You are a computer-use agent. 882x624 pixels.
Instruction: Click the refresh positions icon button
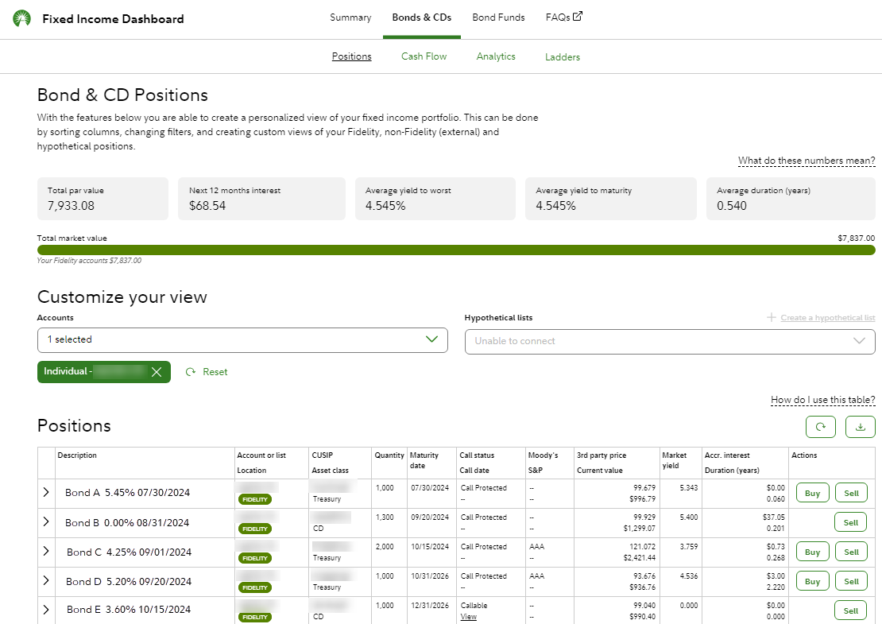point(821,427)
